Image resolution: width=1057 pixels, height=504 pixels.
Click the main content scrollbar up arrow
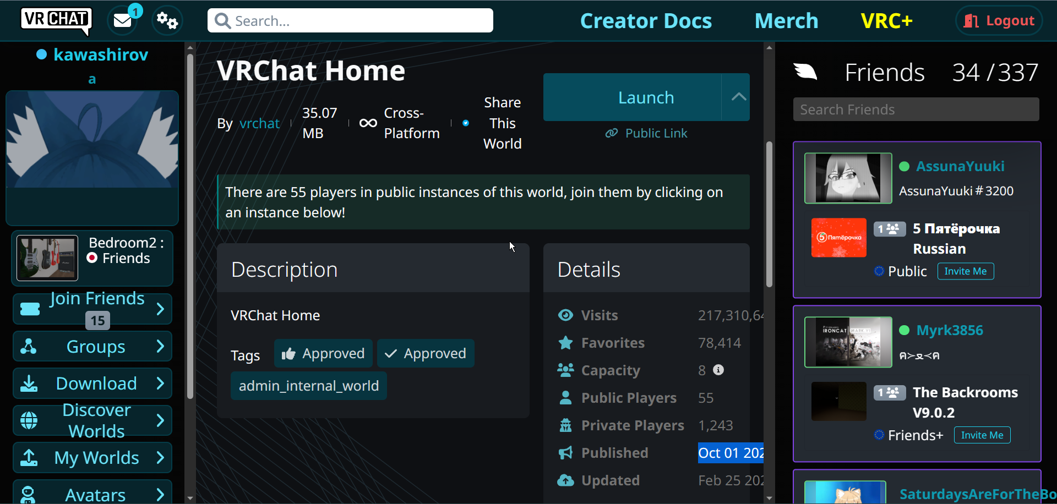pos(769,47)
